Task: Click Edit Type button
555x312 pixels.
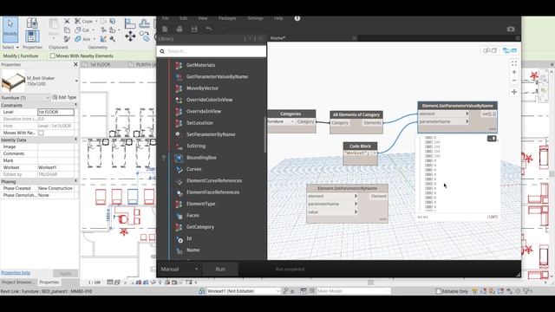Action: (64, 97)
